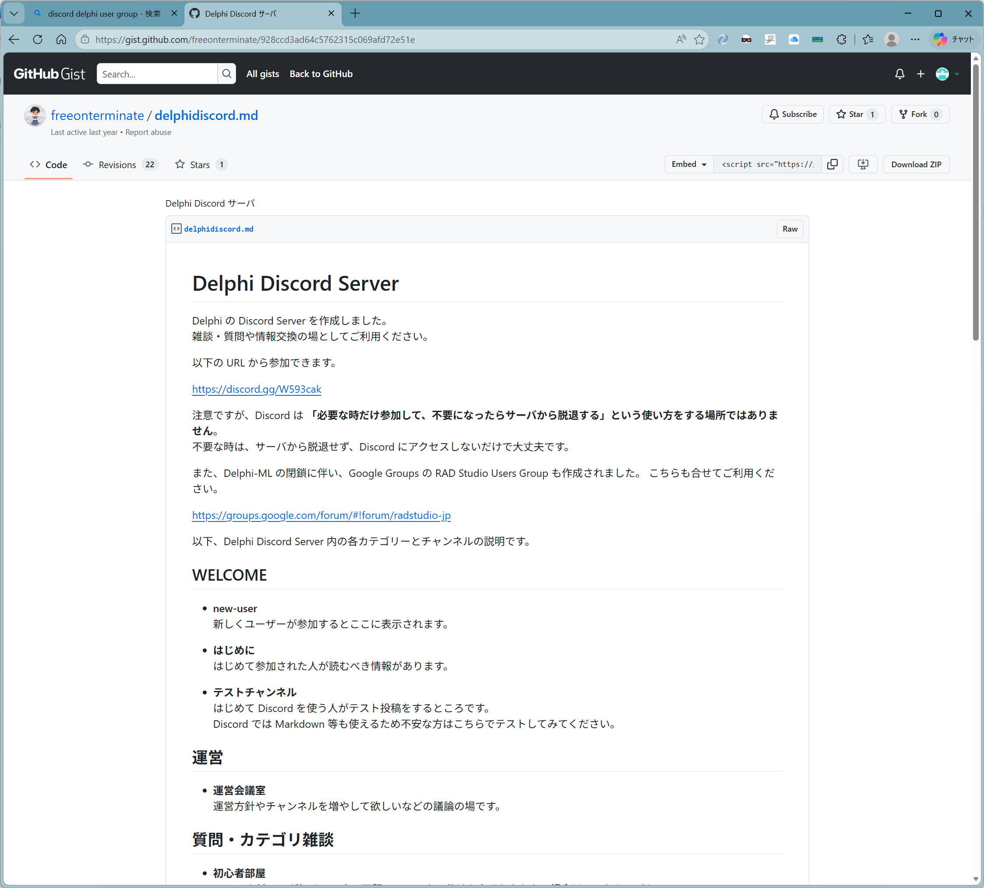Subscribe to this gist
This screenshot has width=984, height=888.
(792, 114)
